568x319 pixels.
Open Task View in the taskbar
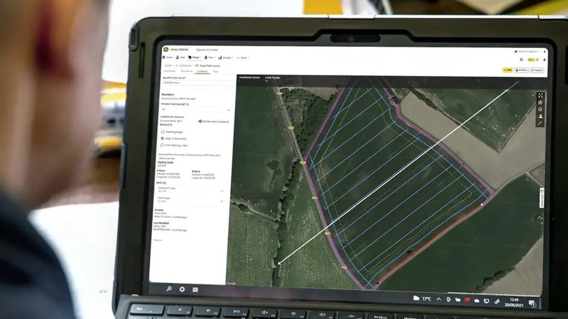coord(195,290)
